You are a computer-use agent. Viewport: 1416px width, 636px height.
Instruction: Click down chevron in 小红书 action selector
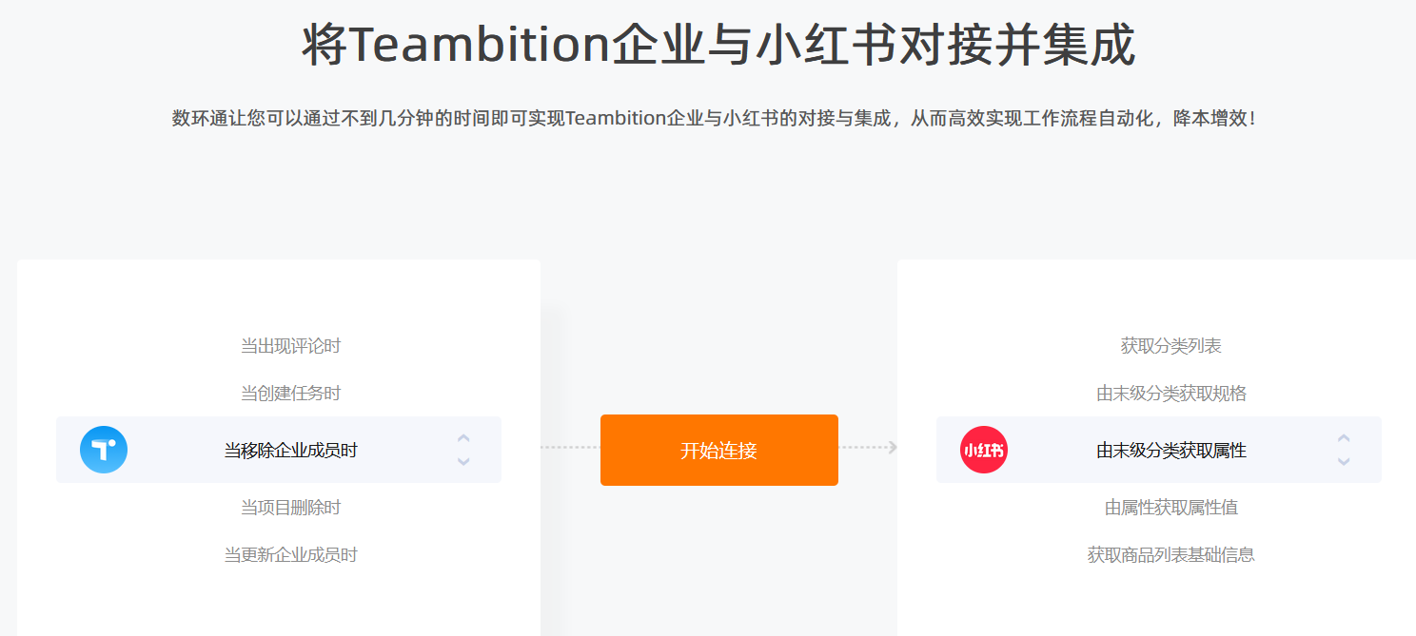(1344, 461)
